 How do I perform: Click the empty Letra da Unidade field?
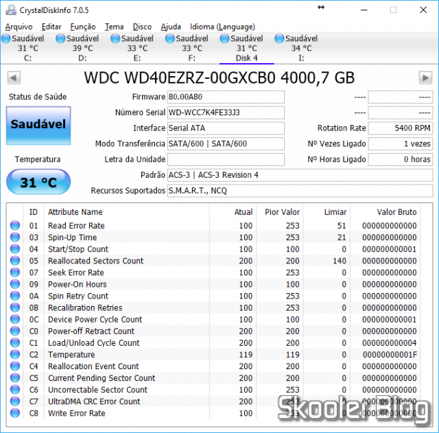click(x=226, y=159)
